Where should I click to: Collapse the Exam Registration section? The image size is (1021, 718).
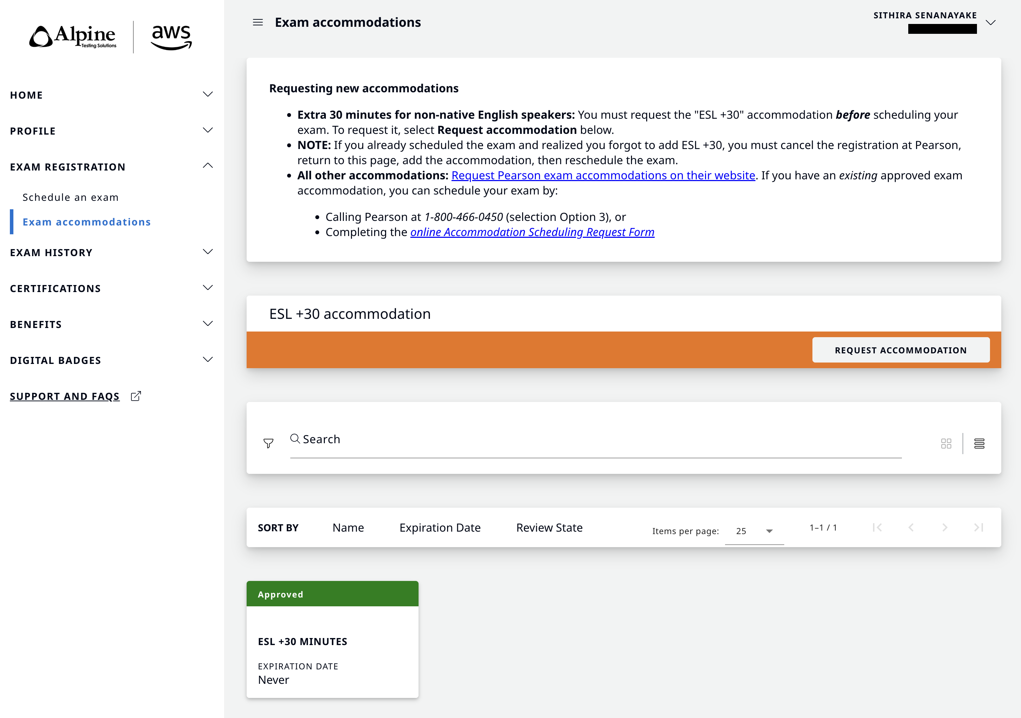[x=208, y=166]
